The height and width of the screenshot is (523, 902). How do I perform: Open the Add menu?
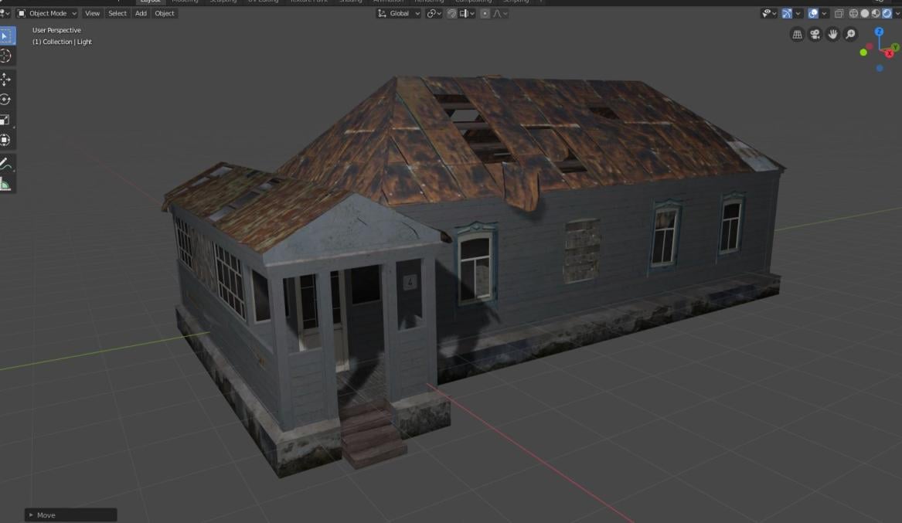[141, 13]
